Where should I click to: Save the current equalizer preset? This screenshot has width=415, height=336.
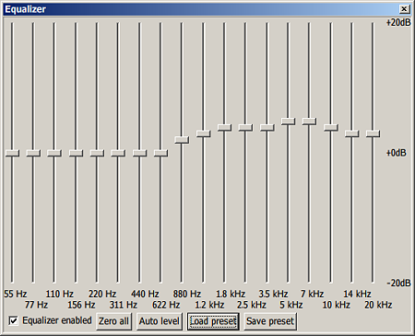click(x=270, y=321)
